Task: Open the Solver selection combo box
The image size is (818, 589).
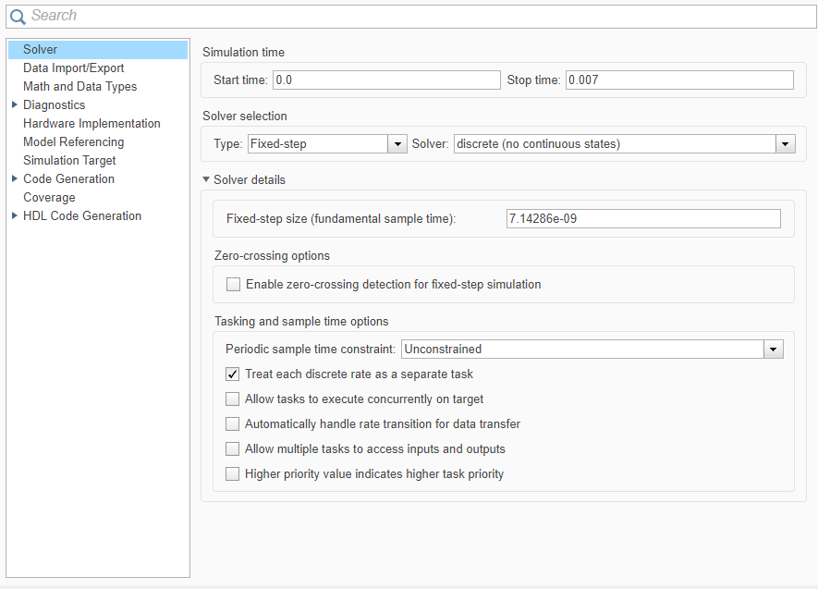Action: [625, 144]
